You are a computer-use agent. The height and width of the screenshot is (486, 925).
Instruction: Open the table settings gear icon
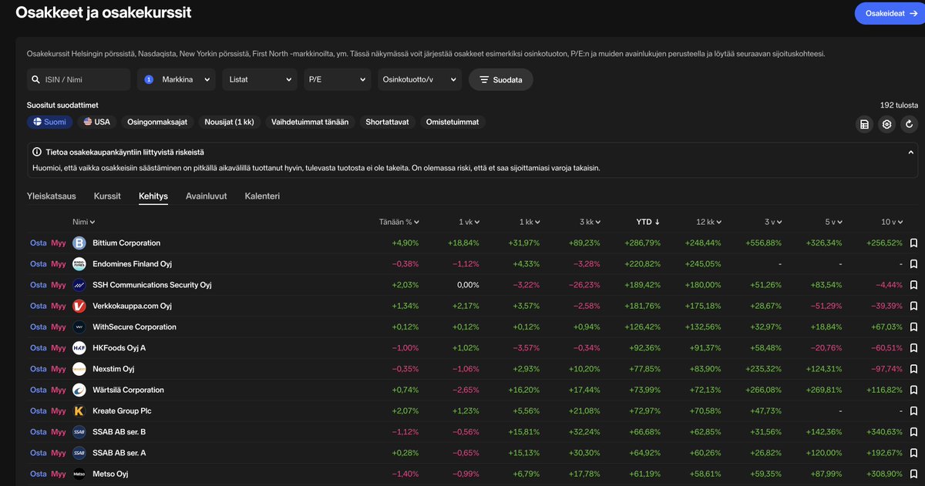pos(887,124)
